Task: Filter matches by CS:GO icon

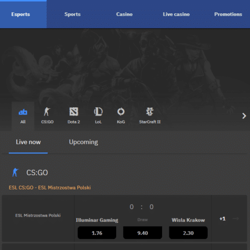Action: (x=47, y=112)
